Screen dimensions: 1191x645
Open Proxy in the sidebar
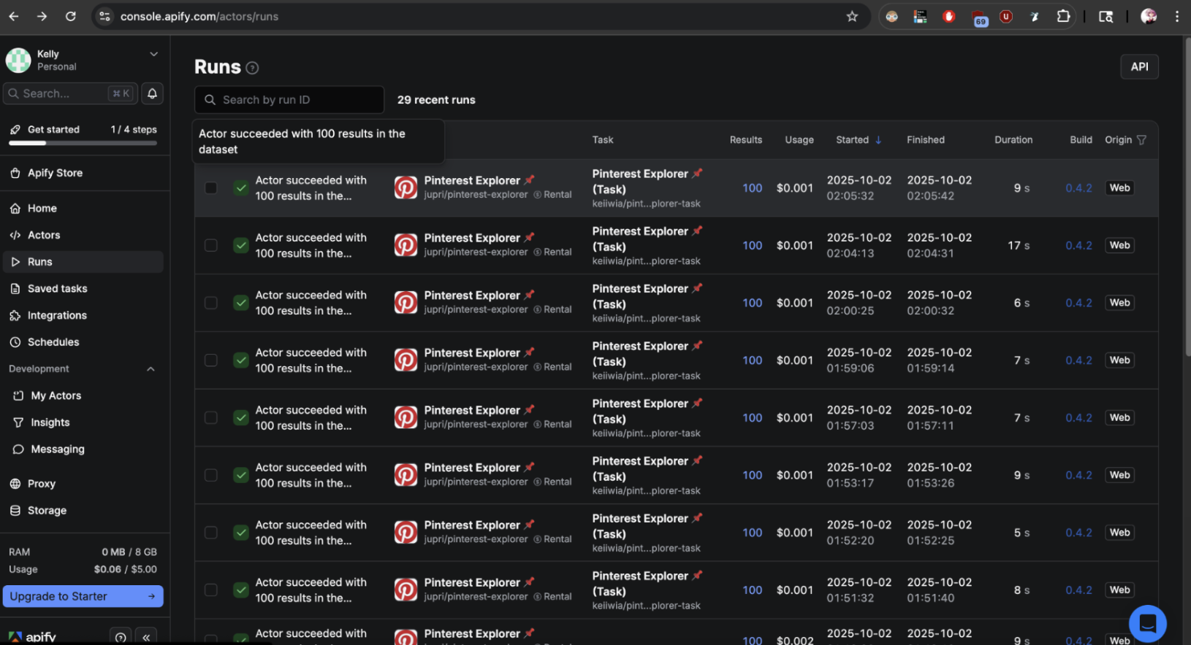85,484
